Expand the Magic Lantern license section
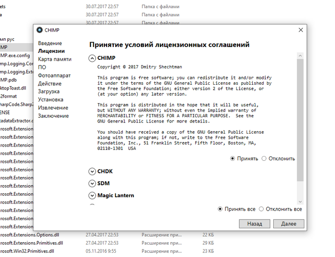The width and height of the screenshot is (335, 257). [x=92, y=195]
